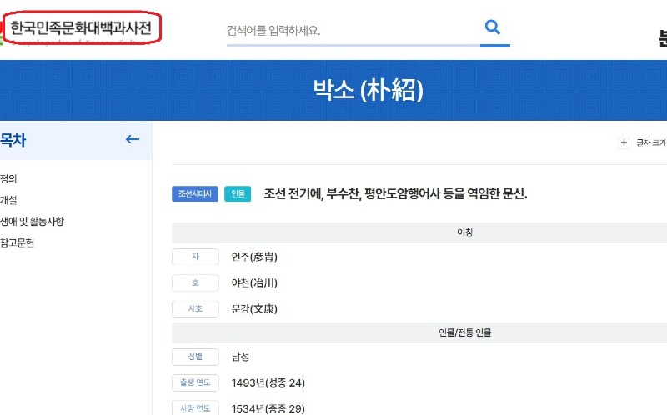The width and height of the screenshot is (667, 415).
Task: Select 생애 및 활동사항 in the table of contents
Action: point(32,222)
